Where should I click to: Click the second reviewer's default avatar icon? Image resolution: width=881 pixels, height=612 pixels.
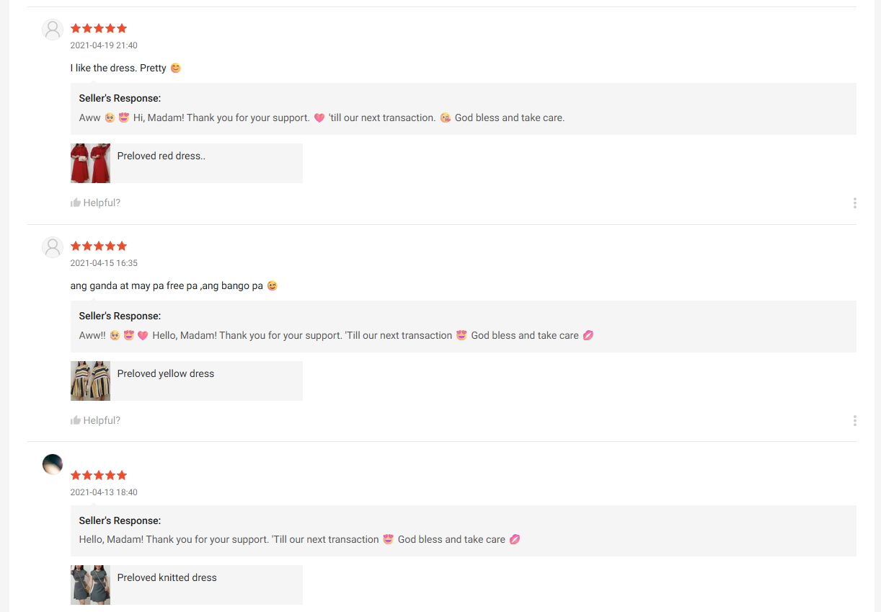click(53, 247)
